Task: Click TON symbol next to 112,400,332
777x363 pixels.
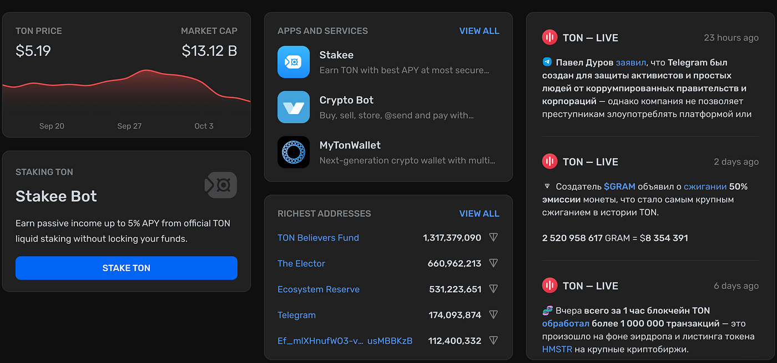Action: (493, 340)
